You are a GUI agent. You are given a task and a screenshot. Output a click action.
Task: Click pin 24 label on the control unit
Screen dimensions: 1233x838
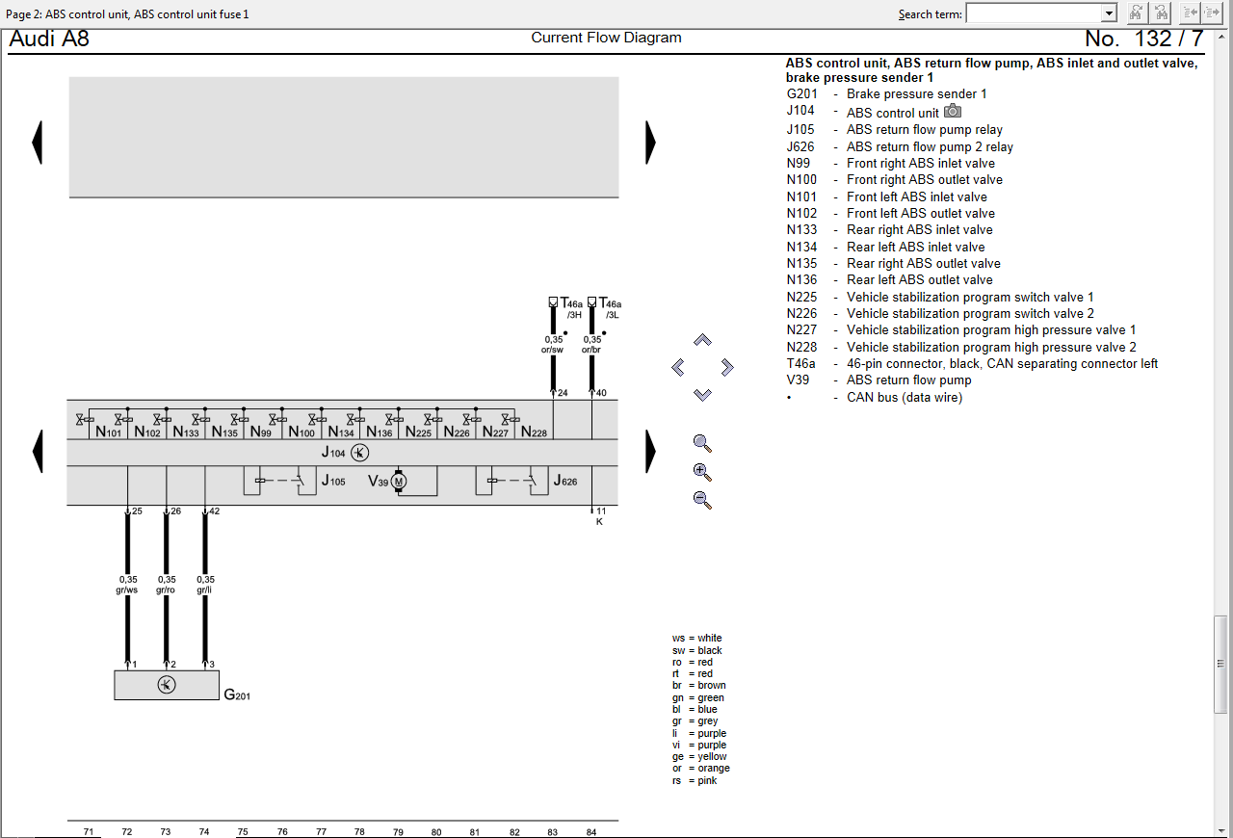coord(563,393)
